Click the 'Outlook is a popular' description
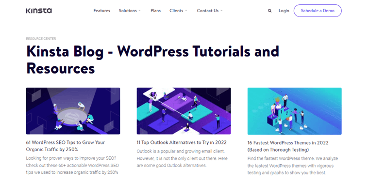The image size is (369, 185). (x=182, y=158)
